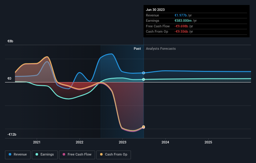The image size is (256, 163).
Task: Click the 2022 x-axis label
Action: 80,142
